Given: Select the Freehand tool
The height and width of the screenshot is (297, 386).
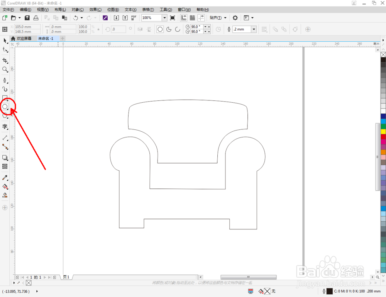Looking at the screenshot, I should (x=5, y=80).
